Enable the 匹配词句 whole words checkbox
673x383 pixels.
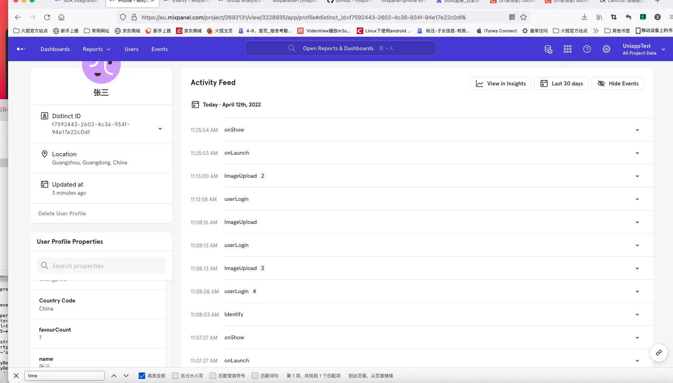point(255,376)
